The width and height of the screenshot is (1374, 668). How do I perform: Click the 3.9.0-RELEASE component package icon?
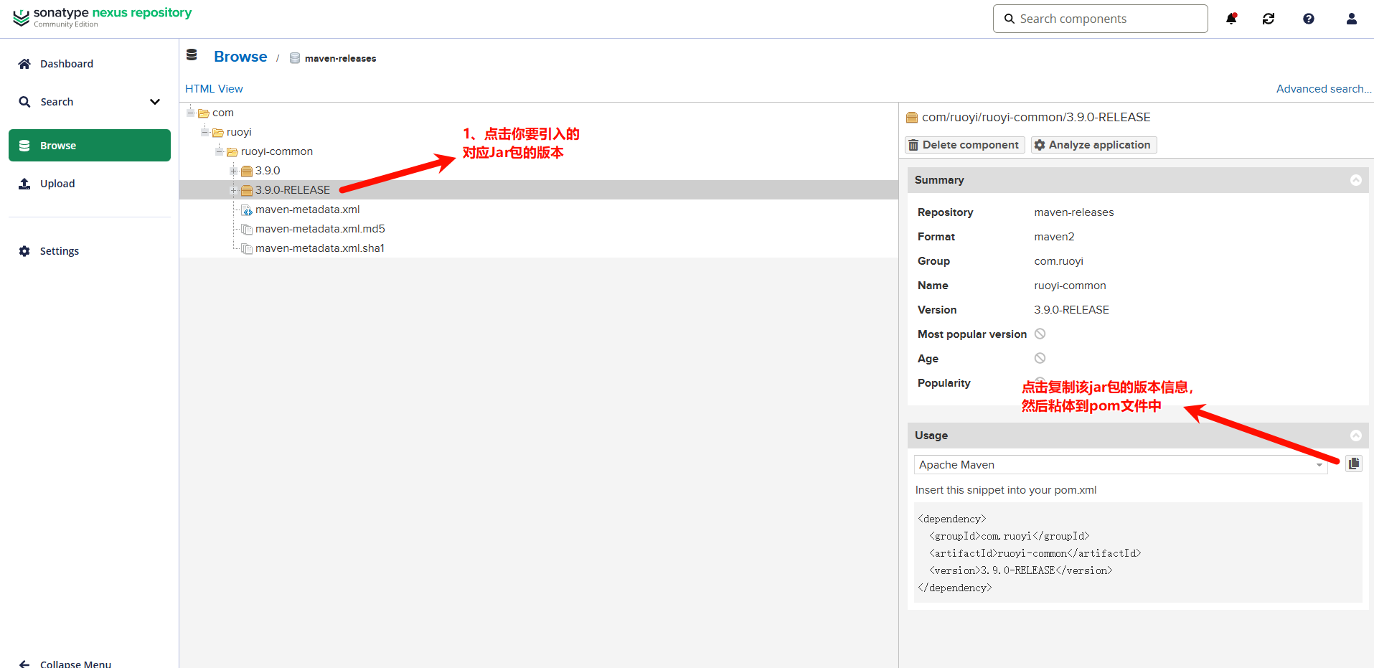(247, 190)
